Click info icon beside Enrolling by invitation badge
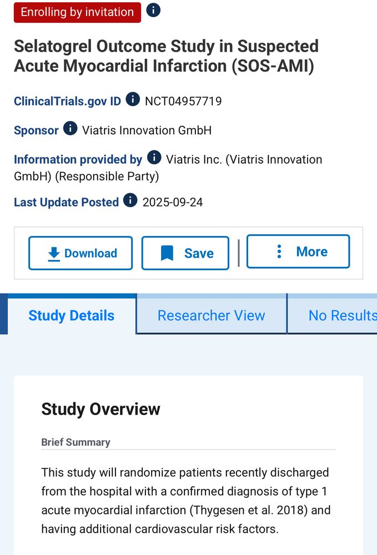 pos(153,10)
